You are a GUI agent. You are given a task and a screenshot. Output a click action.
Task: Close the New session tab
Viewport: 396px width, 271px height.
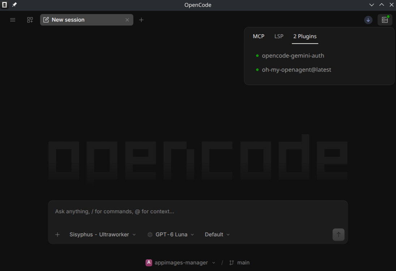pyautogui.click(x=127, y=20)
